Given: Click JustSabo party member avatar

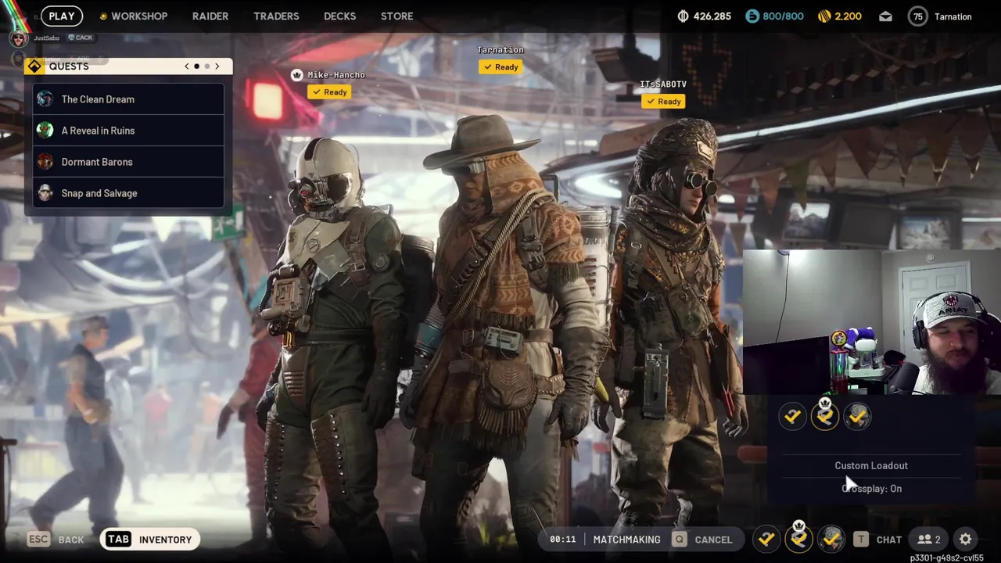Looking at the screenshot, I should click(19, 38).
